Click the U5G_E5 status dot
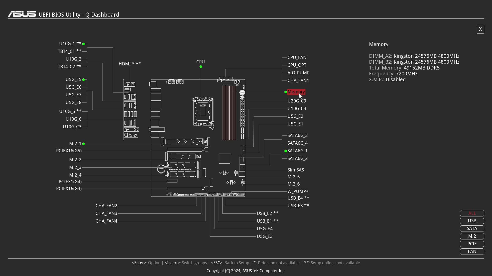Screen dimensions: 492x276 [84, 80]
